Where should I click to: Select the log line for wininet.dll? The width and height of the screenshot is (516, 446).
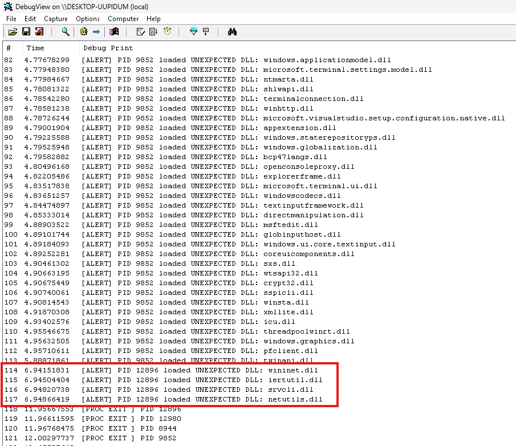(200, 370)
